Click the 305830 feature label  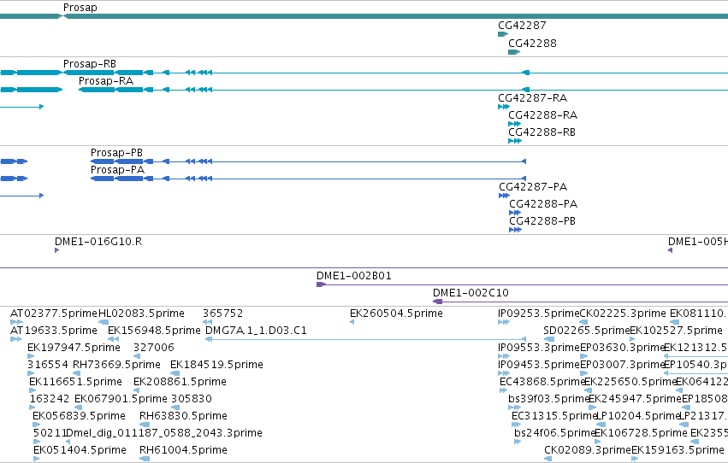[x=192, y=399]
